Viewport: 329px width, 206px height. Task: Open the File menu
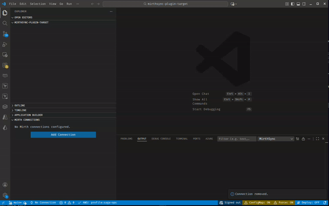[13, 4]
